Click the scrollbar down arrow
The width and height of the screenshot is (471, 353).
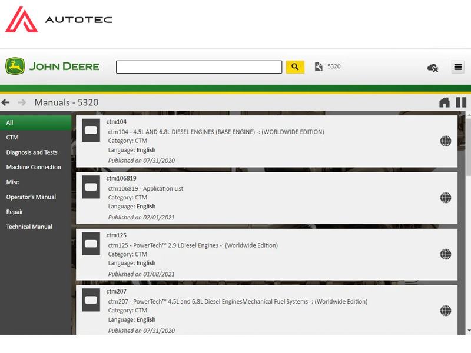pos(469,331)
